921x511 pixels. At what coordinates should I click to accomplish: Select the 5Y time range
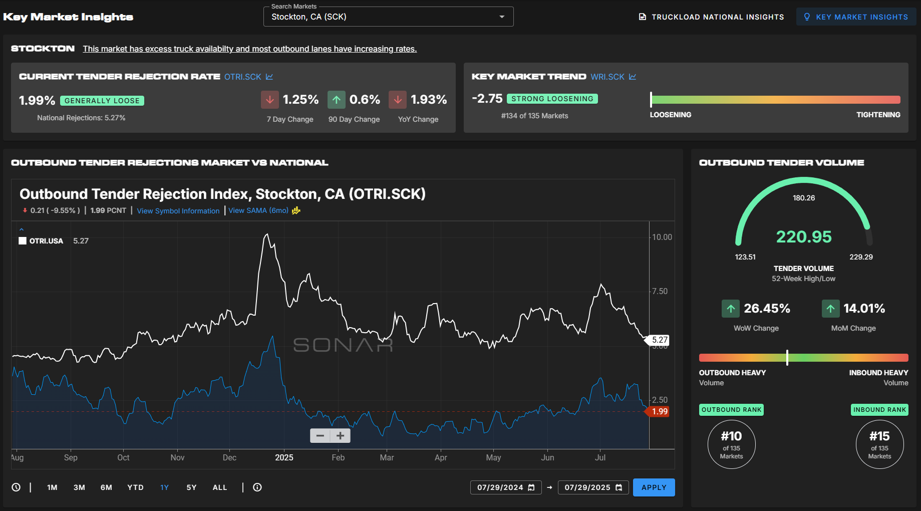[191, 487]
